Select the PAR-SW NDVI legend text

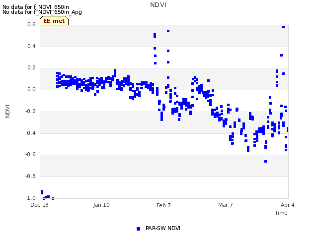(163, 228)
